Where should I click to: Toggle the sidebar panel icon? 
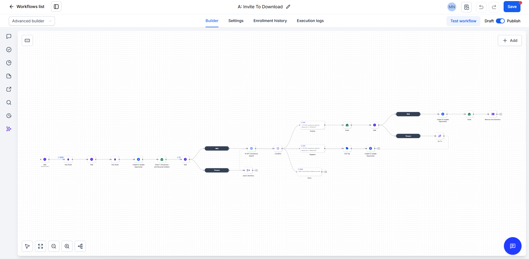(x=56, y=7)
